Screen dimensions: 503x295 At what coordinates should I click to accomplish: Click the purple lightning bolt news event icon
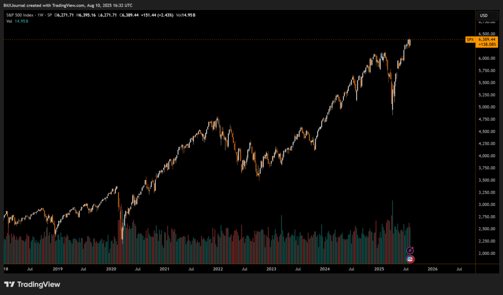click(410, 250)
